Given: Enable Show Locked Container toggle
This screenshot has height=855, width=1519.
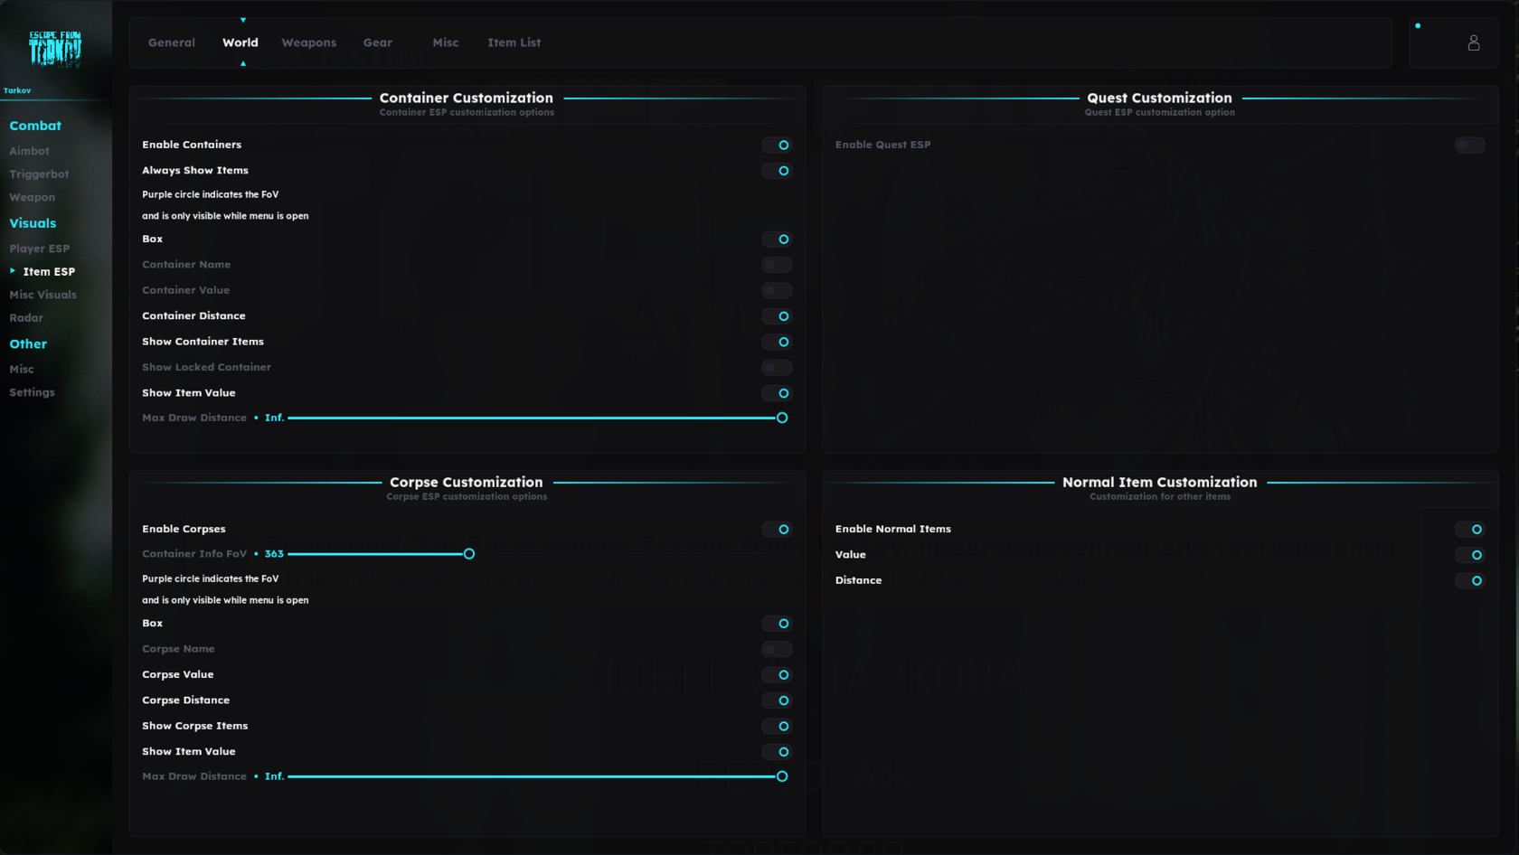Looking at the screenshot, I should point(777,367).
